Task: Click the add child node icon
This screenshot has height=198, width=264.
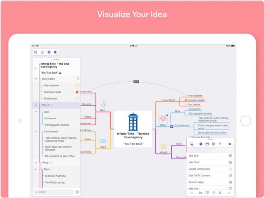Action: (x=229, y=144)
